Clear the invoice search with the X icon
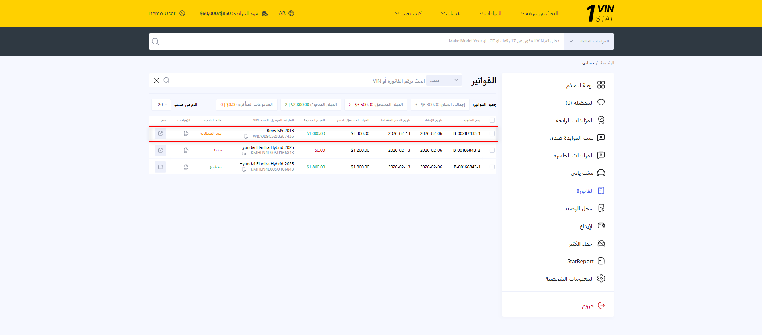The width and height of the screenshot is (762, 335). [157, 81]
